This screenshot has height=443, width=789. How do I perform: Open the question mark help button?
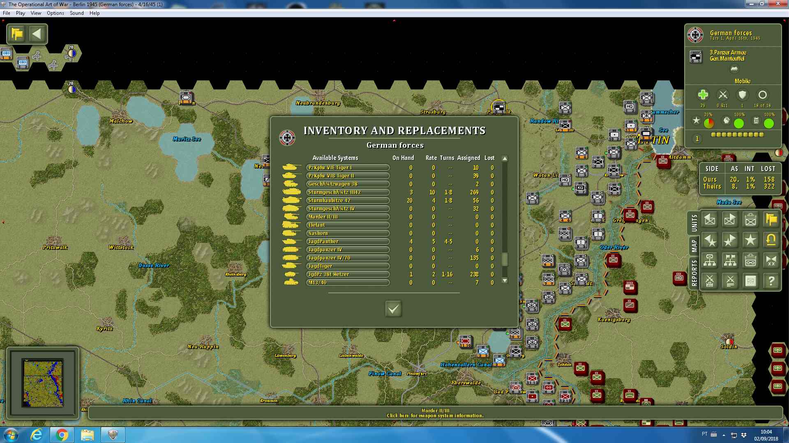[x=771, y=281]
